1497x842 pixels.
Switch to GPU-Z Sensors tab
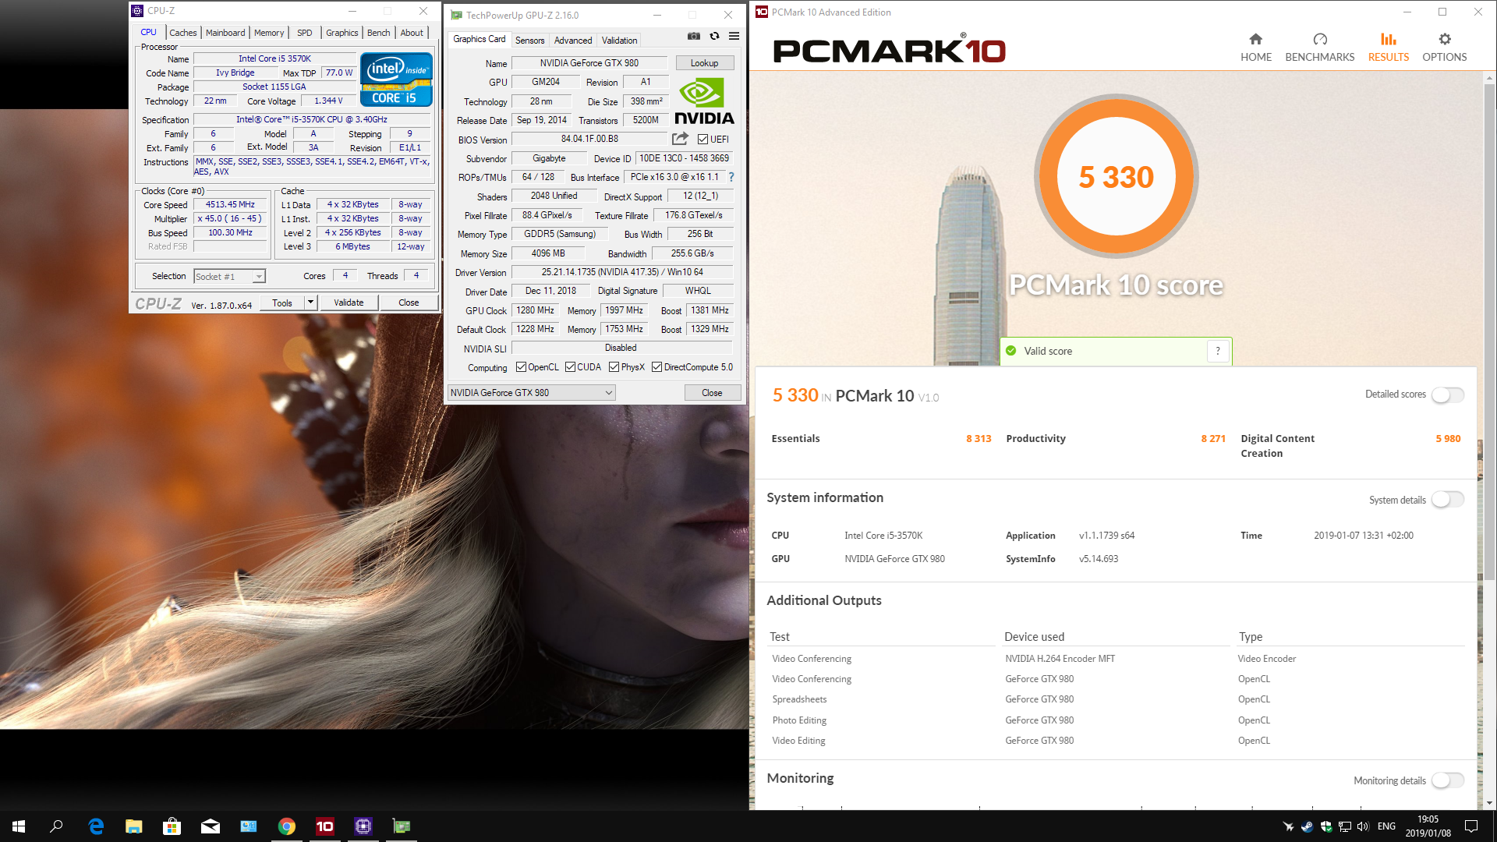coord(529,41)
